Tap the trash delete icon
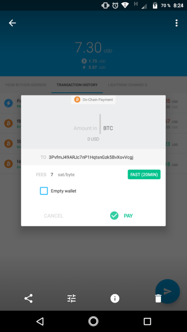 [x=158, y=298]
